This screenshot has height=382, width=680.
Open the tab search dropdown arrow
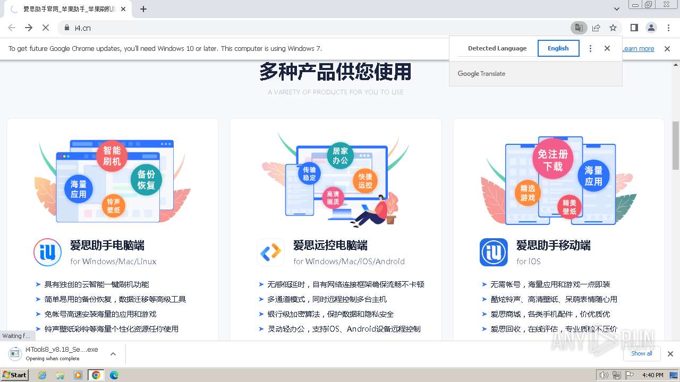pos(617,9)
